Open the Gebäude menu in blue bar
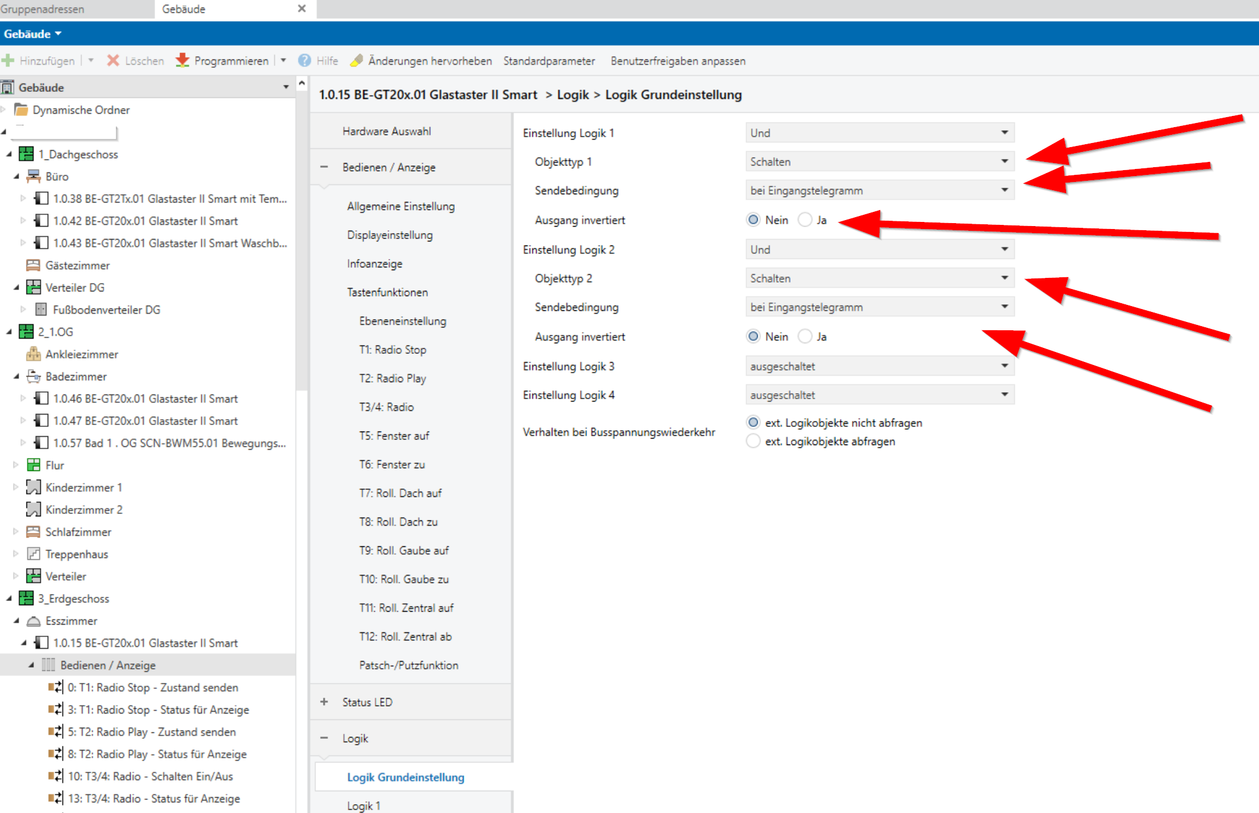This screenshot has height=813, width=1259. [32, 34]
